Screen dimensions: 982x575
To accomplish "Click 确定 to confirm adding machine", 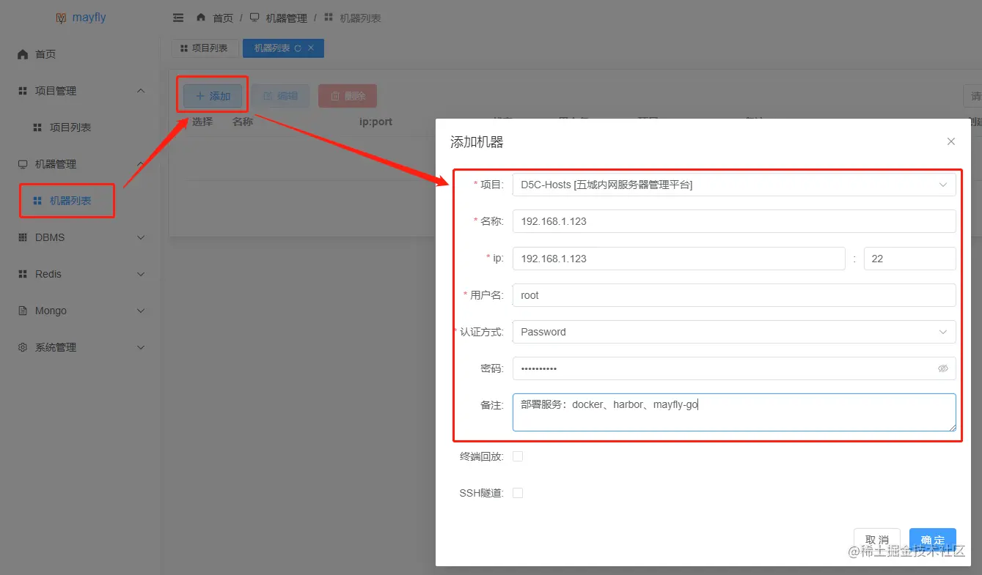I will pos(933,540).
